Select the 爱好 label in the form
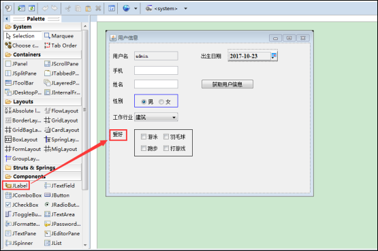Viewport: 378px width, 251px height. 118,135
